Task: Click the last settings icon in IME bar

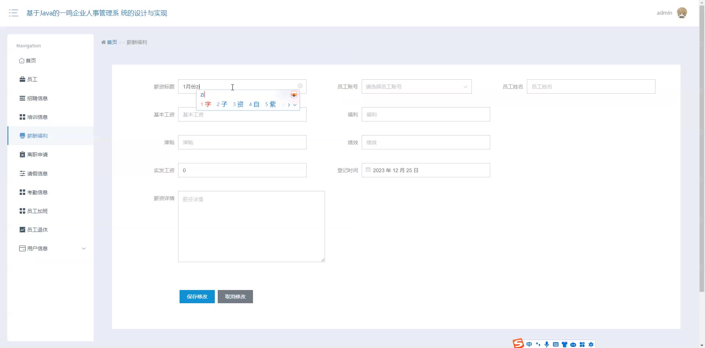Action: [x=591, y=344]
